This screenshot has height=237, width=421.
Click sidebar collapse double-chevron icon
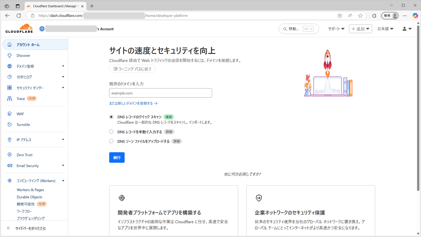(8, 228)
